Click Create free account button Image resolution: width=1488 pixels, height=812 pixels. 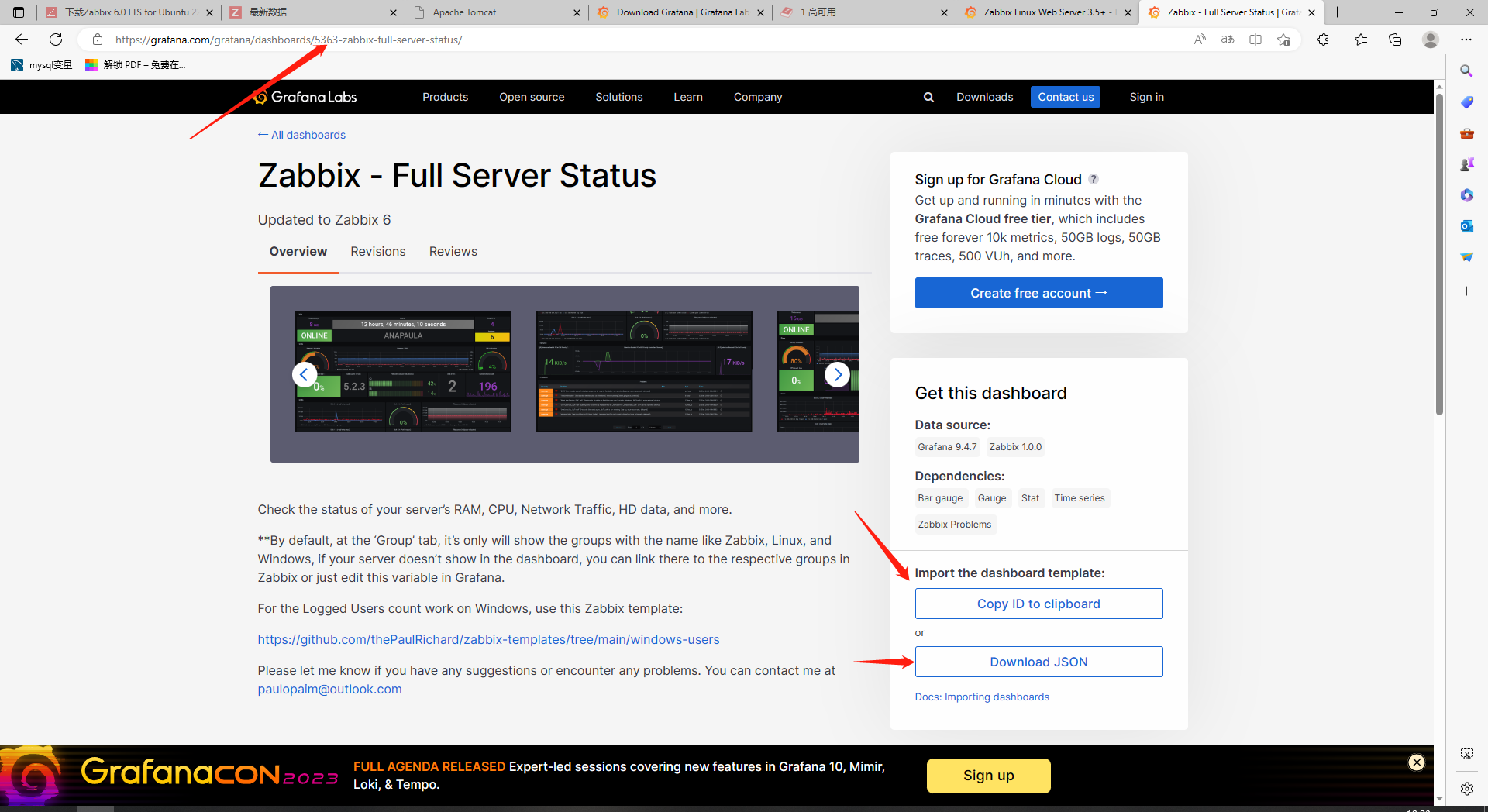(1038, 293)
